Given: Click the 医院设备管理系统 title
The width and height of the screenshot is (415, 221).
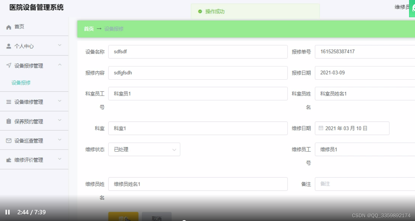Looking at the screenshot, I should tap(36, 7).
